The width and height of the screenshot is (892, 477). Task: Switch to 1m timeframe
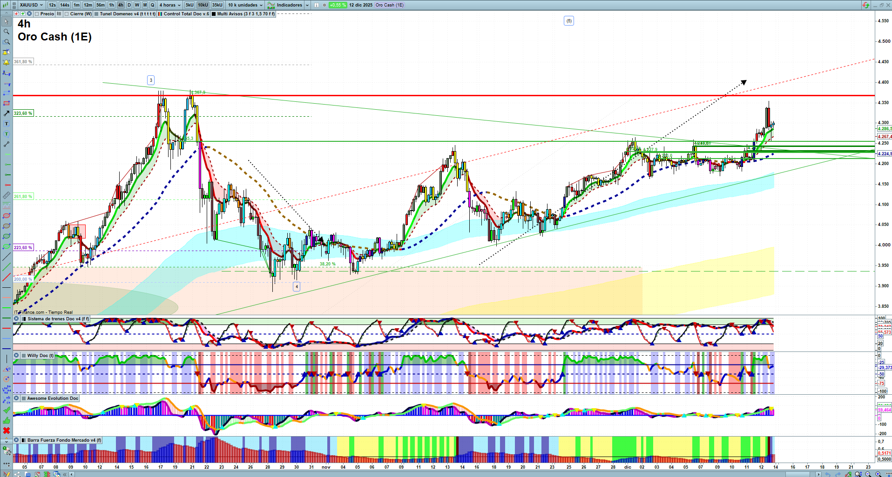[76, 5]
